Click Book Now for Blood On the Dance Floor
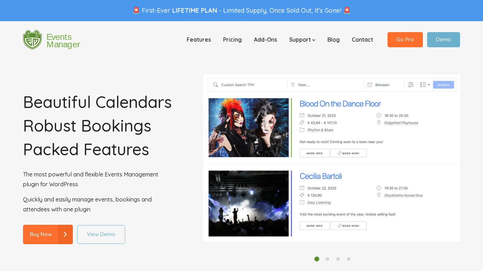 click(349, 153)
